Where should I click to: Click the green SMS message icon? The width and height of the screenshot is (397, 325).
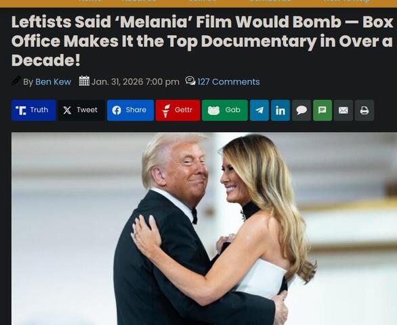point(322,110)
